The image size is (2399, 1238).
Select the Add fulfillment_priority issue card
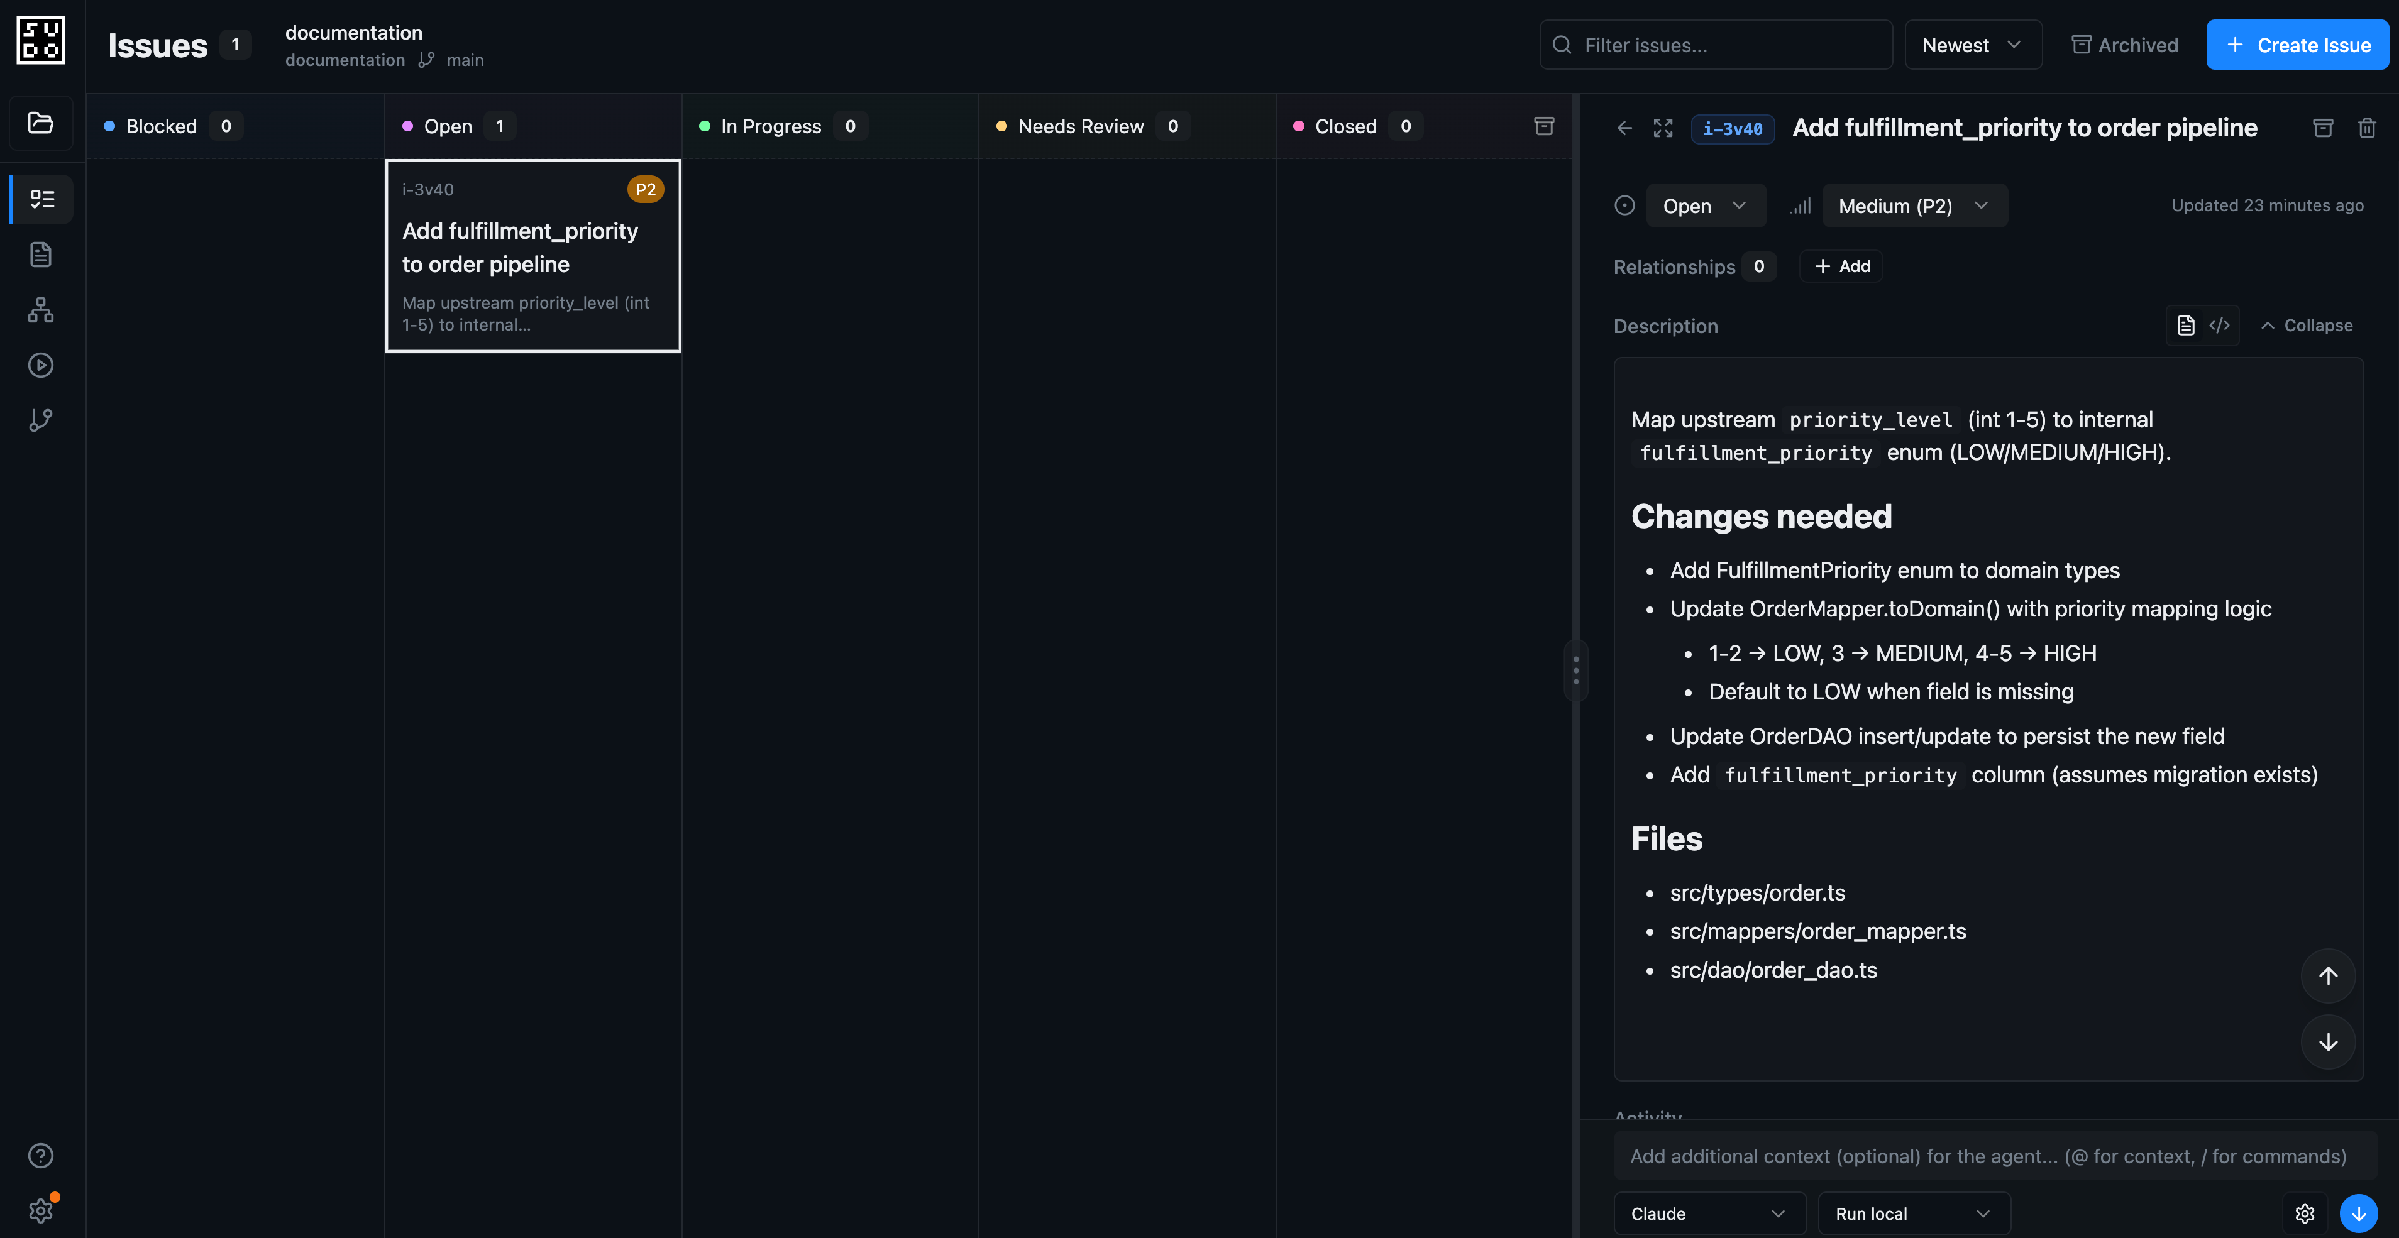point(532,256)
